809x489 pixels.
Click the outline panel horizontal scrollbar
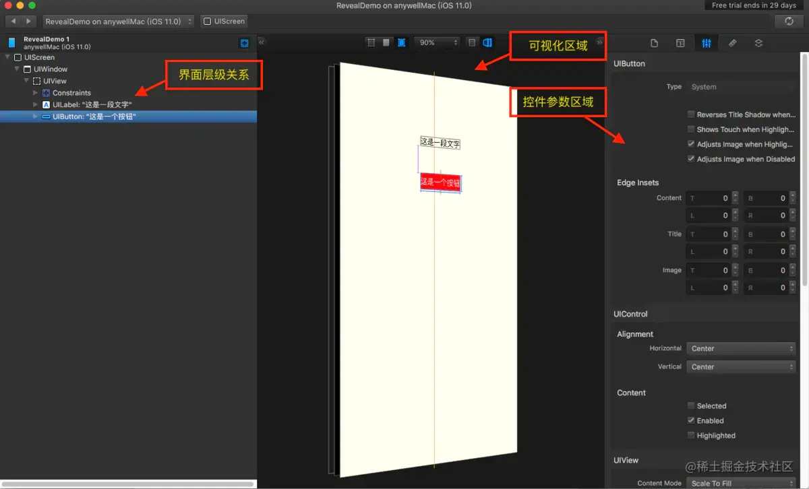click(x=128, y=484)
